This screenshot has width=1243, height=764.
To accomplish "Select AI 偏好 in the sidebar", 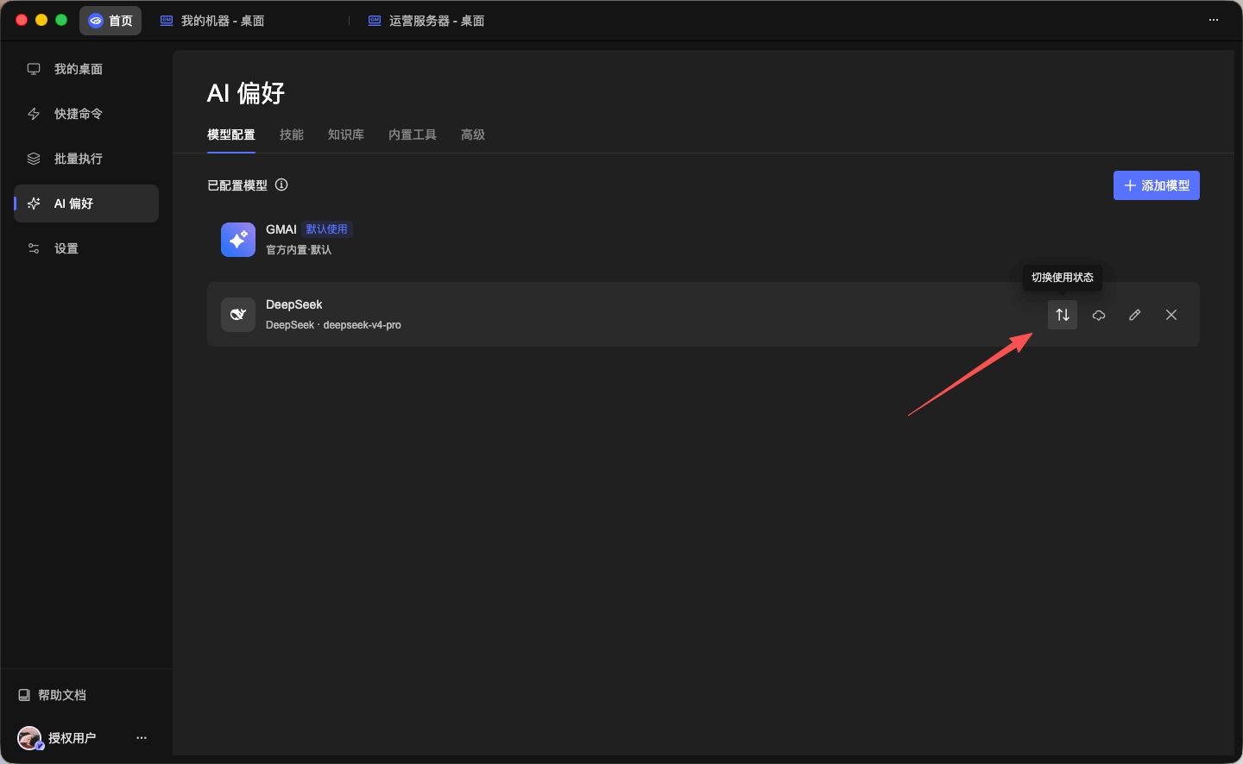I will click(86, 204).
